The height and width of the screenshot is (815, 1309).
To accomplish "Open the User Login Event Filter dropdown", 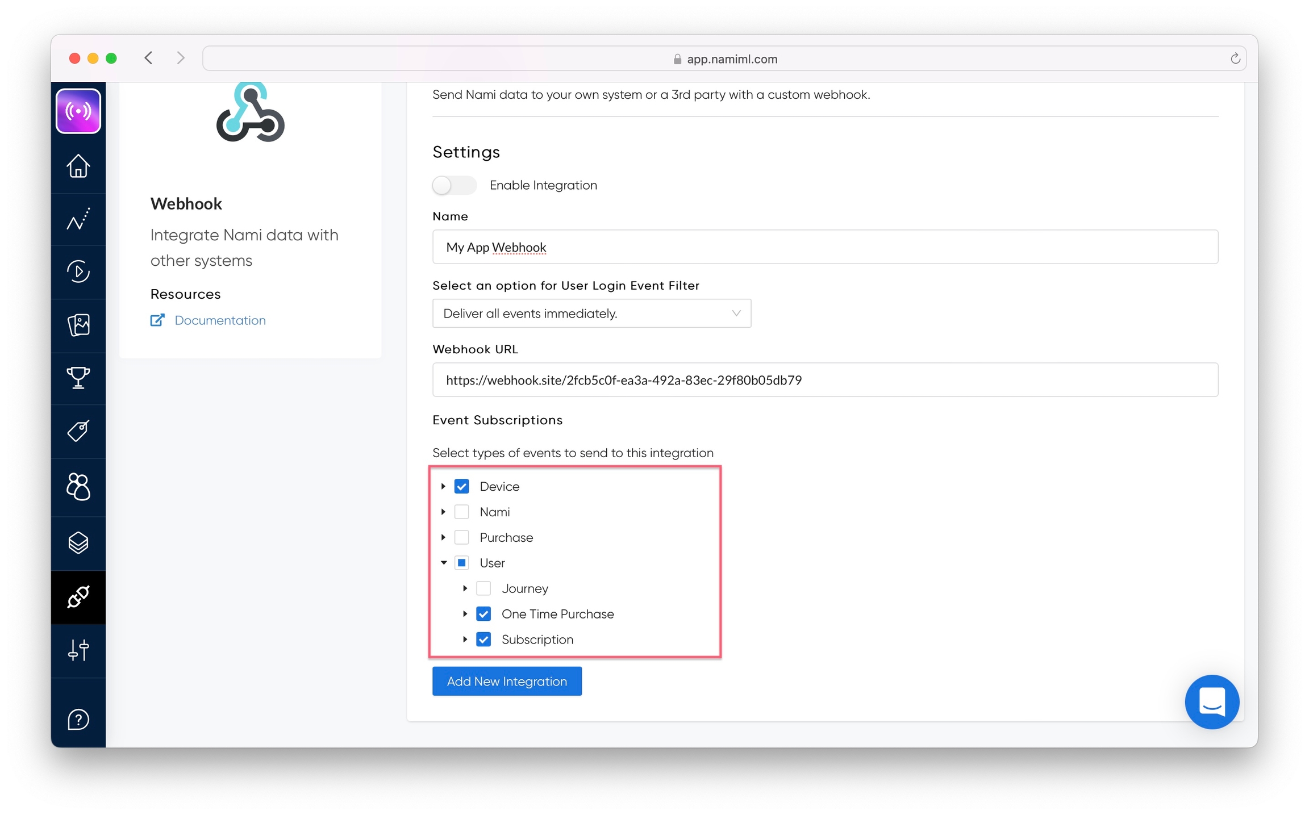I will tap(591, 314).
